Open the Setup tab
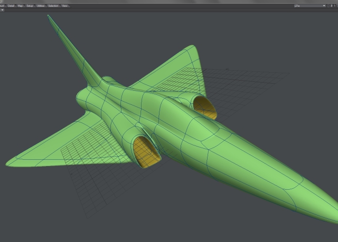 pyautogui.click(x=30, y=6)
